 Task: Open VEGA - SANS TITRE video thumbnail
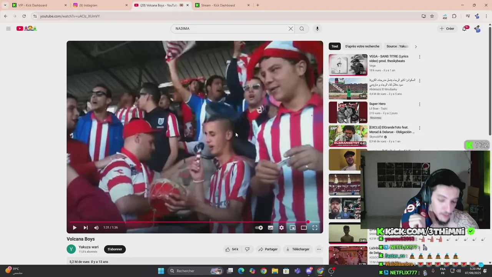point(348,65)
